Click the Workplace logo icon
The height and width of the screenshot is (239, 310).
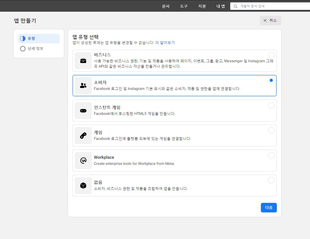[x=83, y=161]
